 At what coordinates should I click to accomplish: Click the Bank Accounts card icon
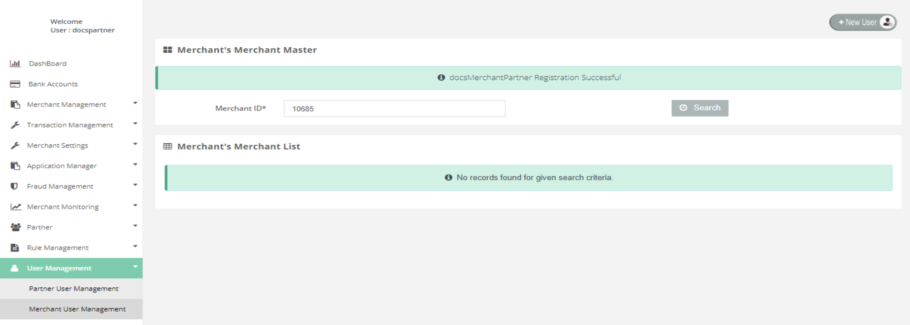click(x=15, y=84)
